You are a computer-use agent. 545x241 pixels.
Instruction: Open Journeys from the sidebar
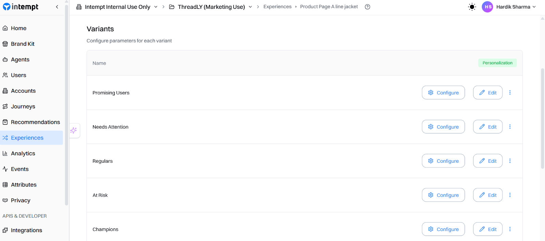[x=31, y=107]
